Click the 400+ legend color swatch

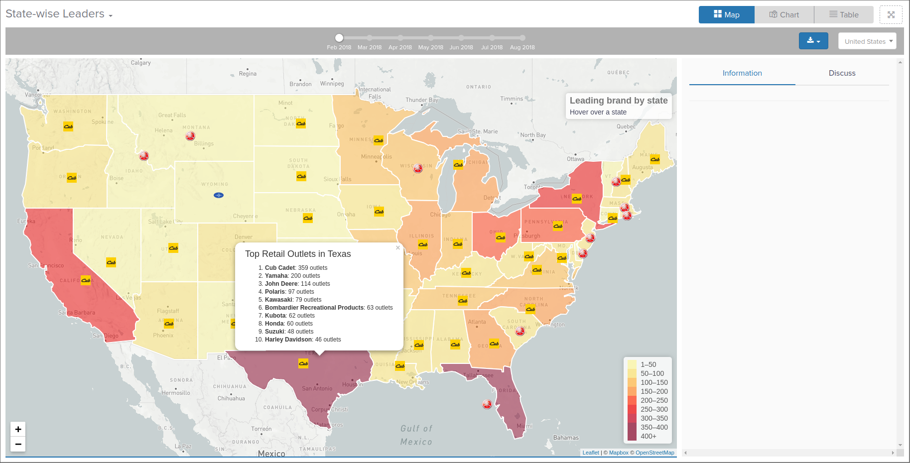point(632,436)
